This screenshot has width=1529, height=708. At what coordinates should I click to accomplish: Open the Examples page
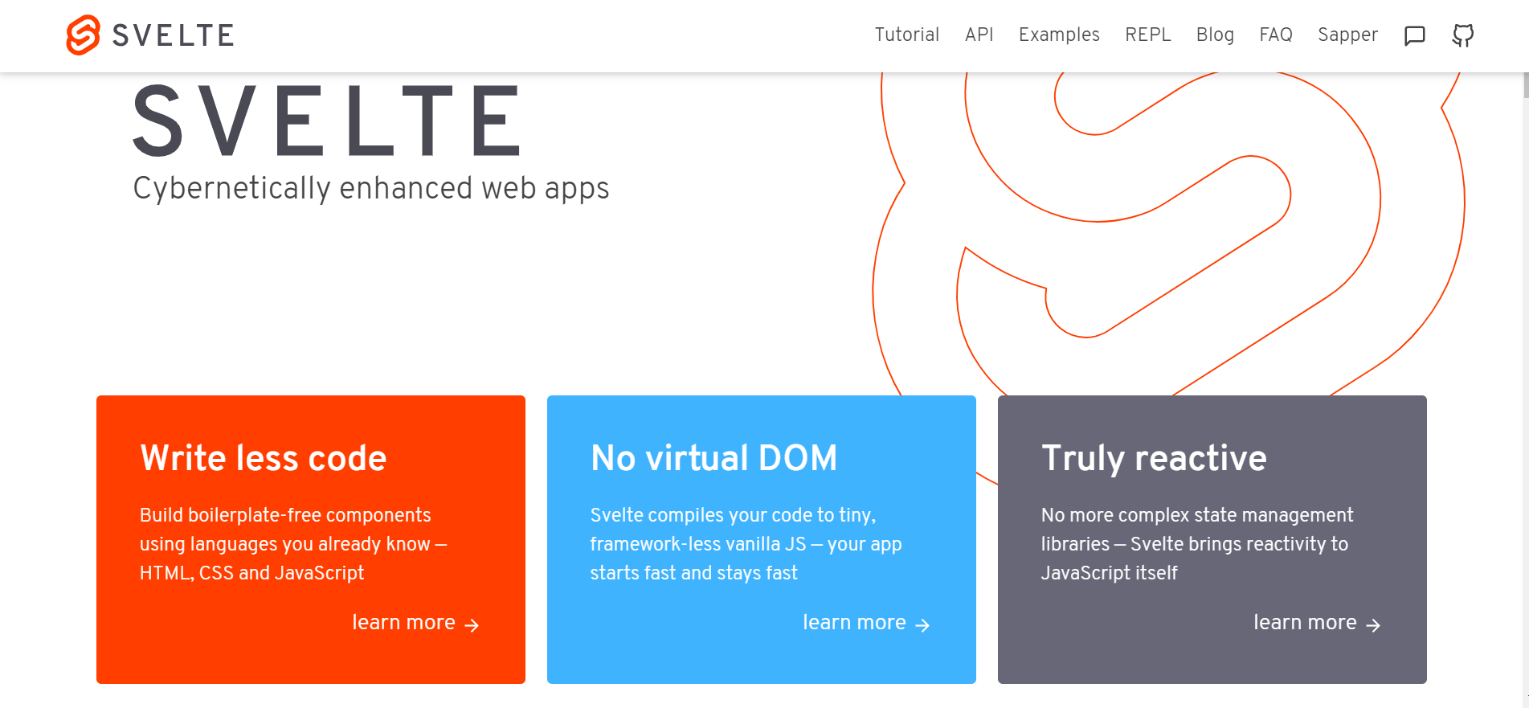click(1059, 35)
